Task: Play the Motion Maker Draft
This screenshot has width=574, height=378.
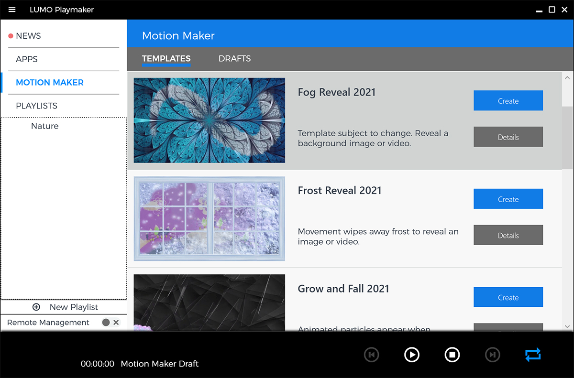Action: point(412,355)
